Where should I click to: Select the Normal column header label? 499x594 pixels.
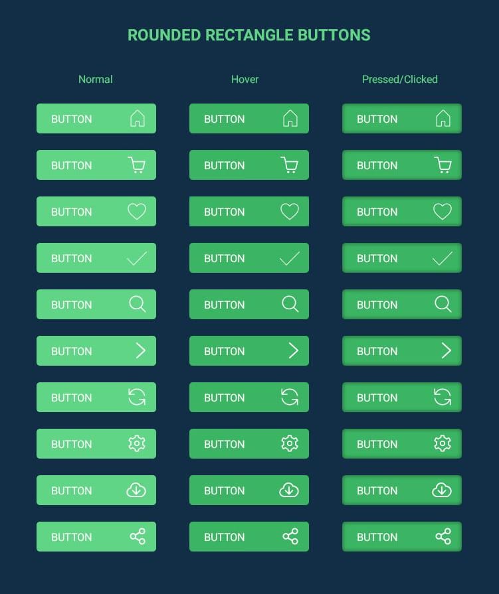point(95,79)
